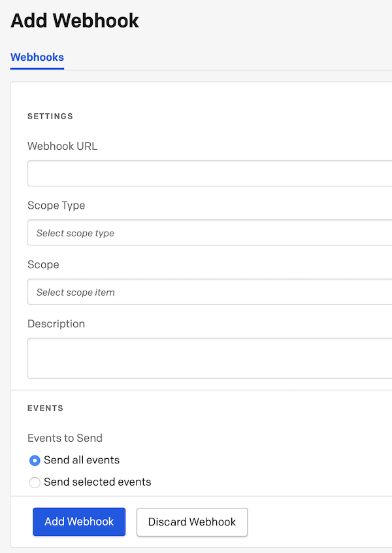Click the Webhook URL input field
This screenshot has width=392, height=553.
tap(209, 173)
